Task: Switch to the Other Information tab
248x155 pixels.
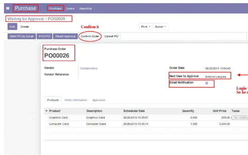Action: (76, 100)
